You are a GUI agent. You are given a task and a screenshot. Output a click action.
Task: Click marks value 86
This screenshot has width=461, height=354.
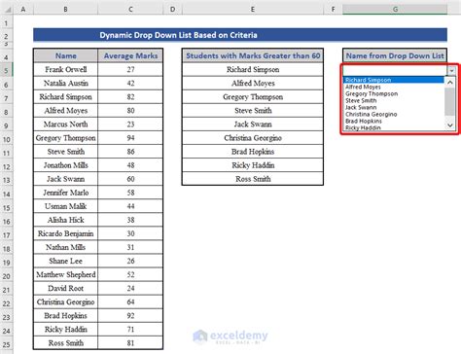[130, 152]
